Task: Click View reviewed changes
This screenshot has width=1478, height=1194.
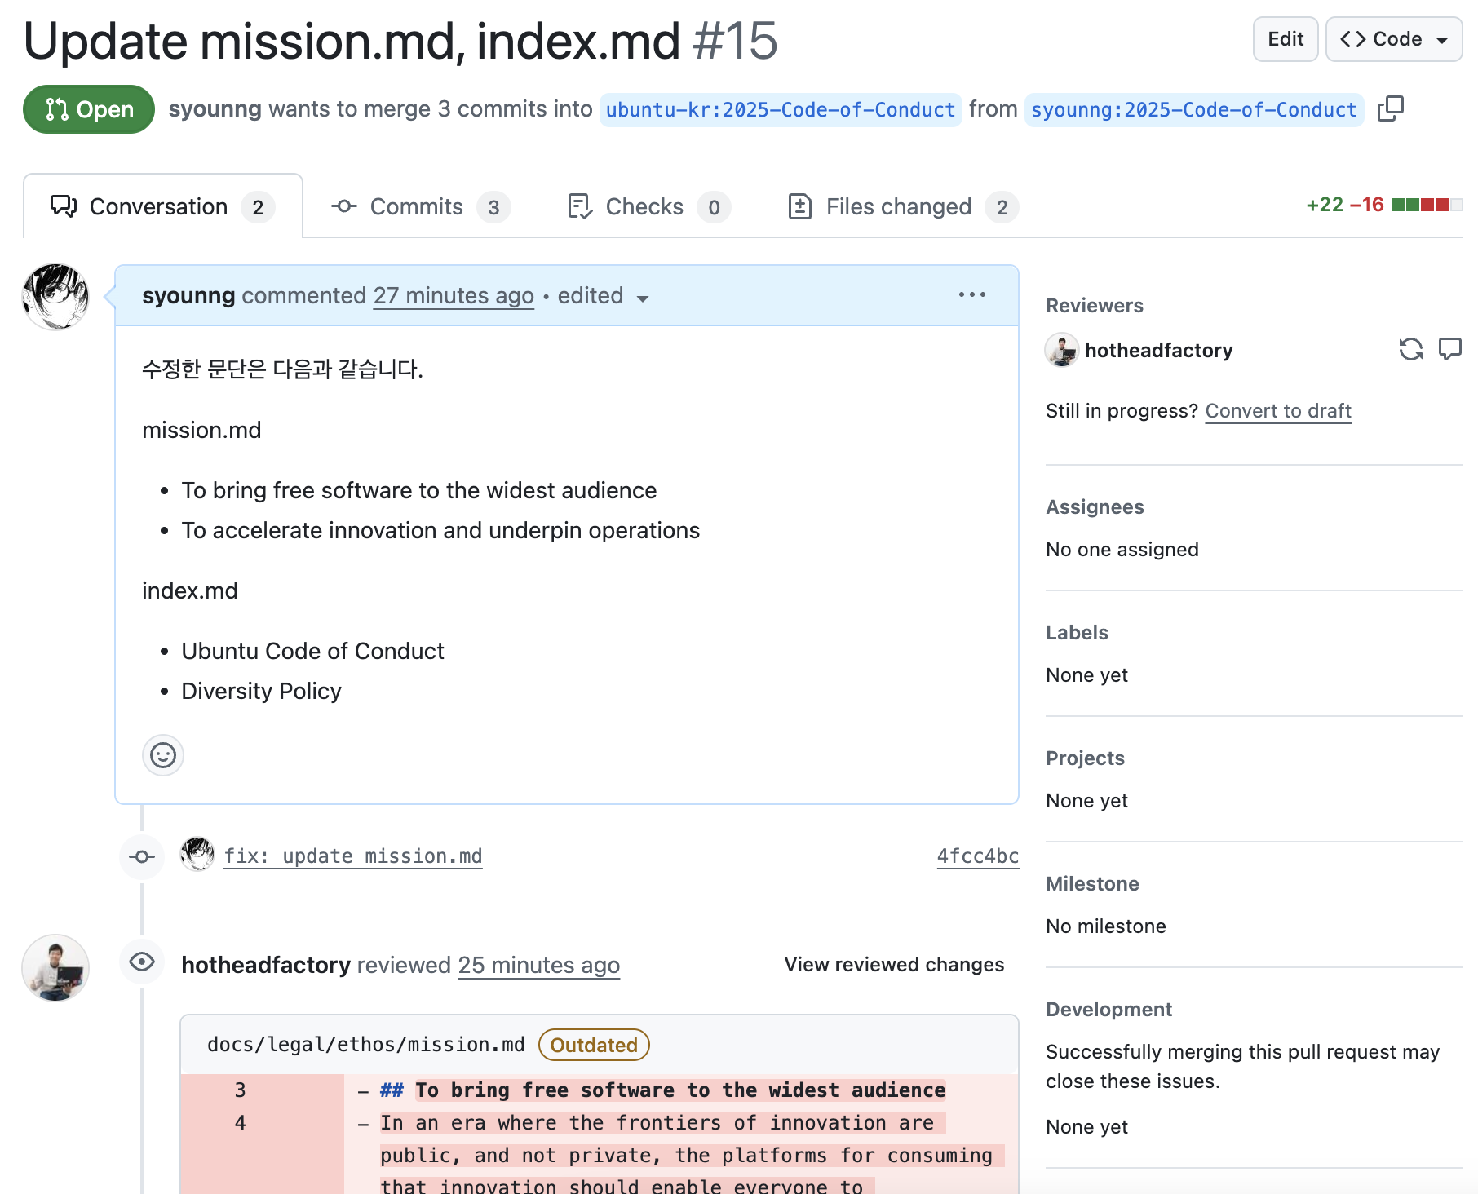Action: (x=894, y=965)
